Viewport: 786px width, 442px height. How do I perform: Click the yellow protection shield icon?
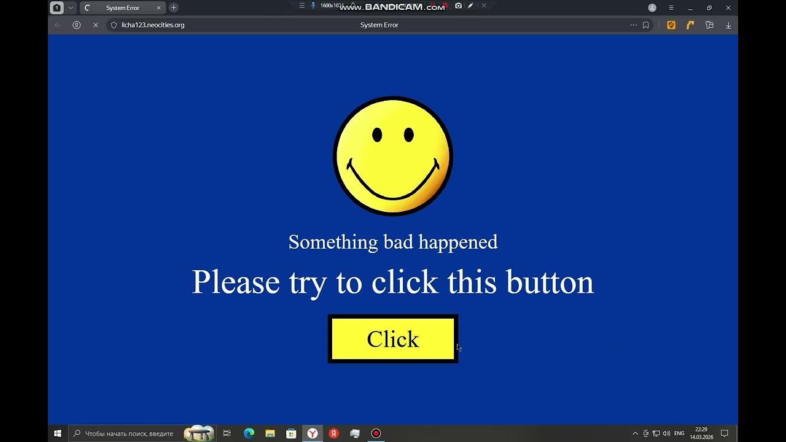(671, 25)
